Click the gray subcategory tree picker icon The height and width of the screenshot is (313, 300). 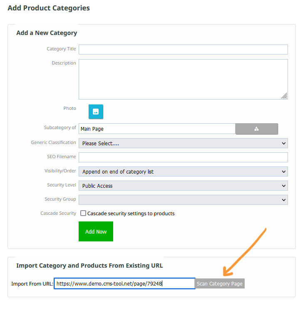click(256, 129)
